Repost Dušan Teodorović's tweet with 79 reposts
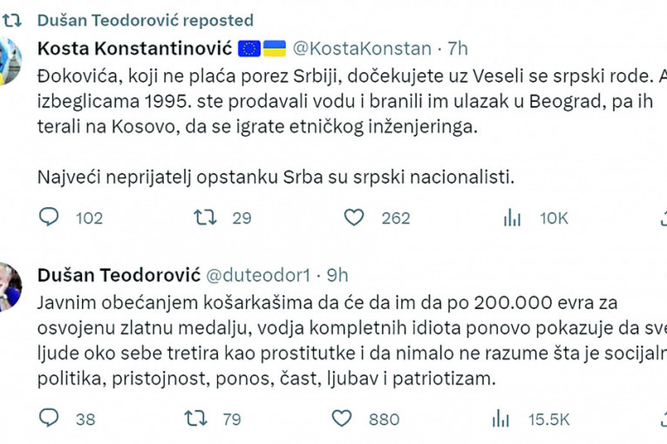667x444 pixels. tap(196, 419)
